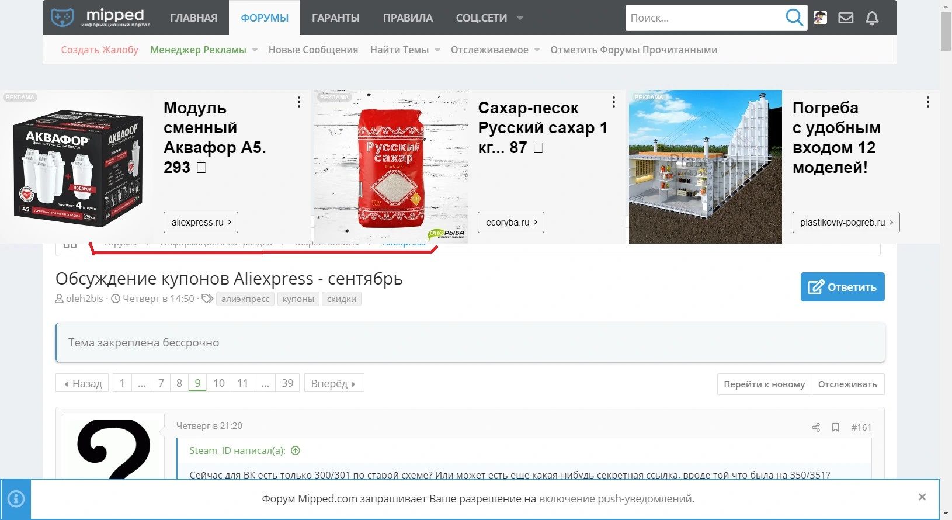Open Отслеживаемое menu
This screenshot has height=520, width=952.
coord(489,50)
